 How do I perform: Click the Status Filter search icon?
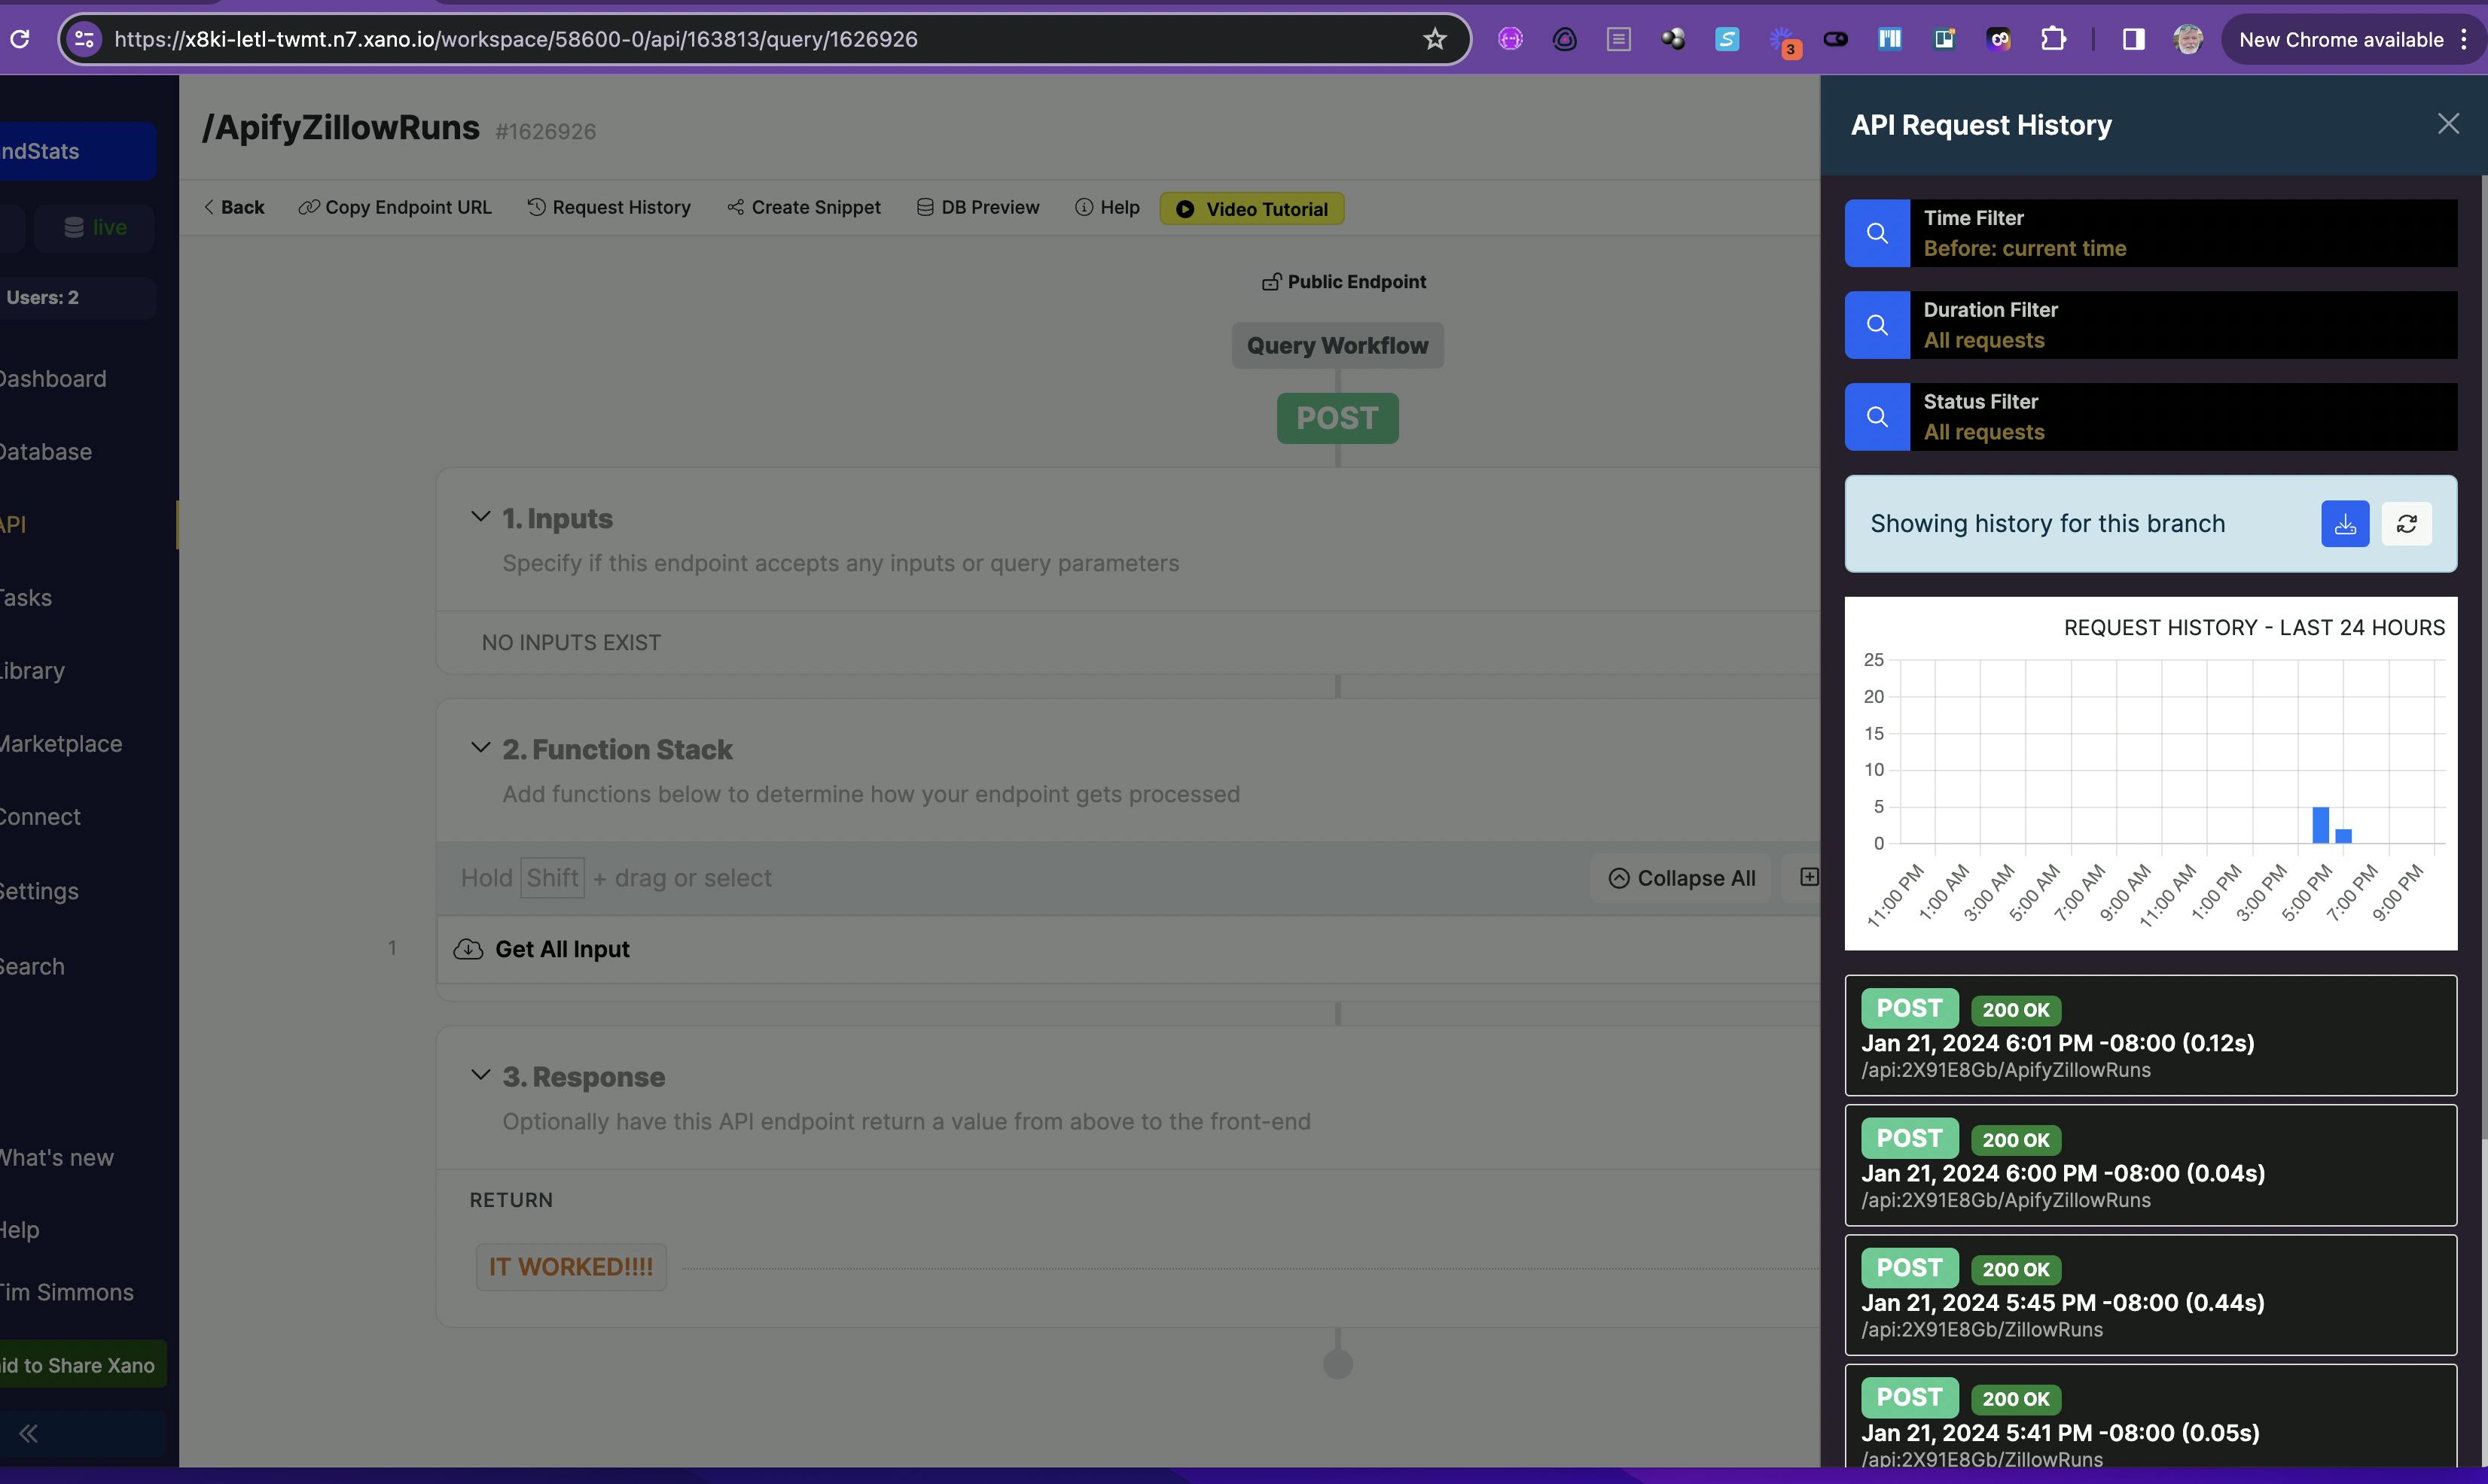click(1877, 417)
